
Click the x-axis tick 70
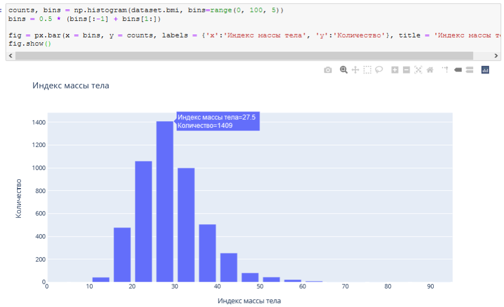click(x=345, y=287)
